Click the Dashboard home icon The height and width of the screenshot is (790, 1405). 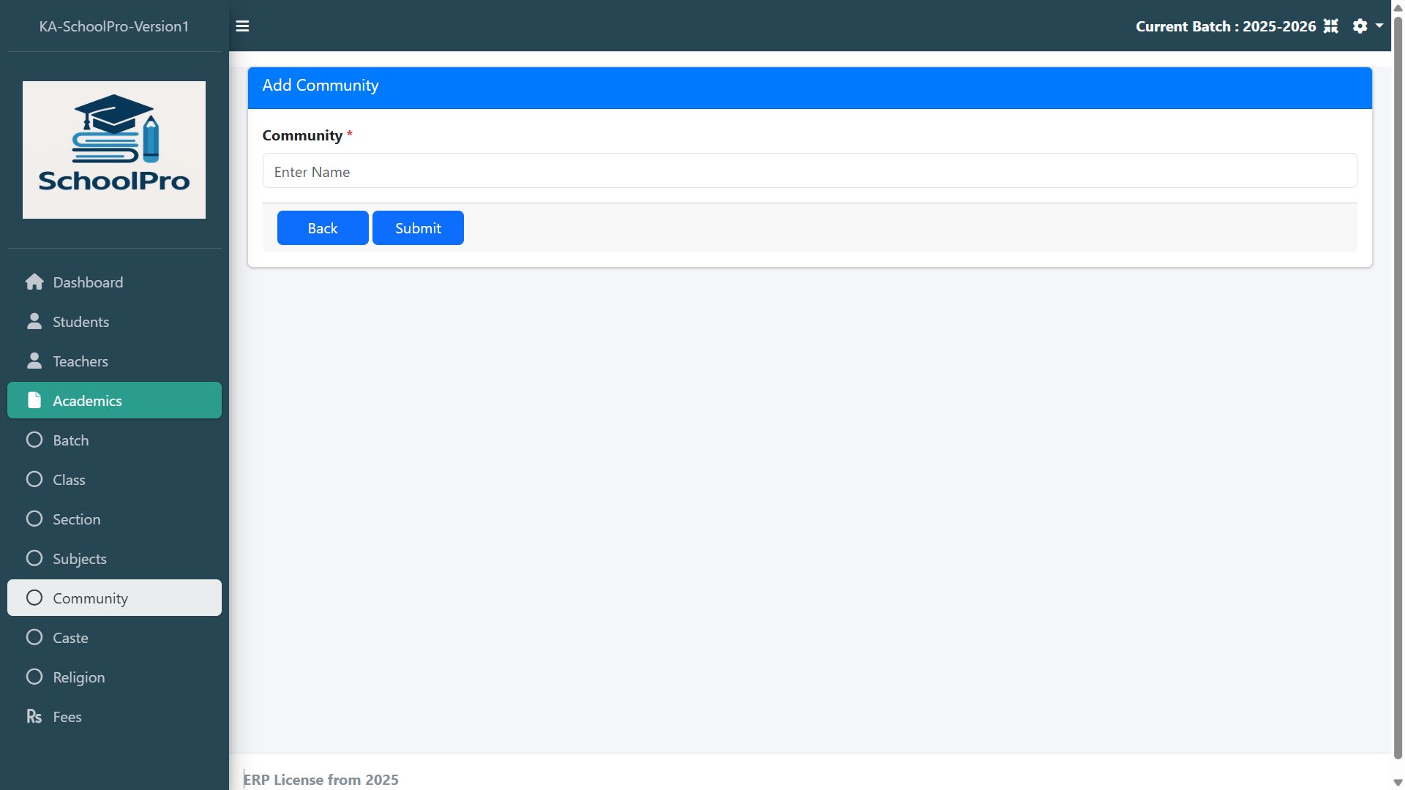[x=34, y=282]
